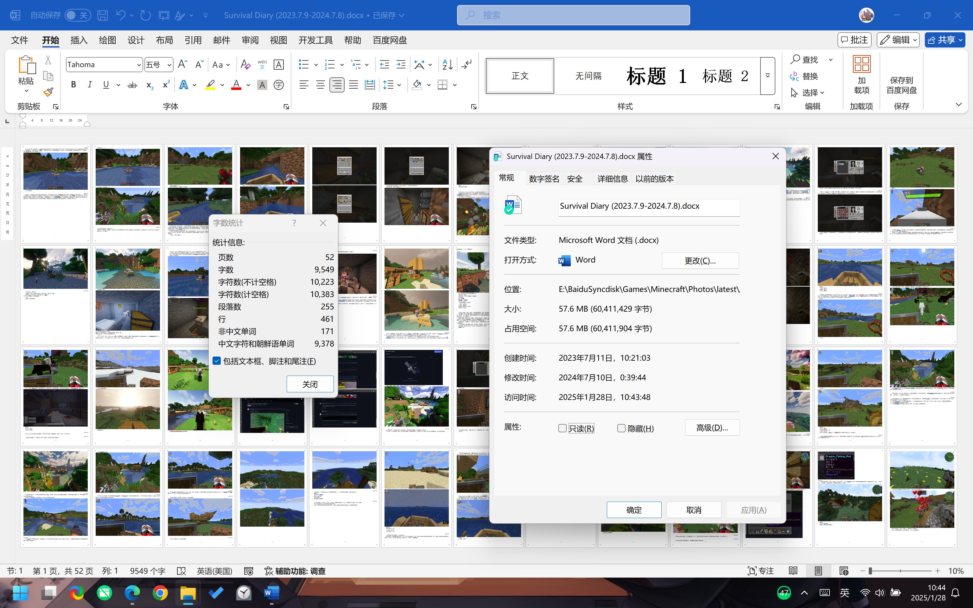The width and height of the screenshot is (973, 608).
Task: Align text left
Action: [304, 85]
